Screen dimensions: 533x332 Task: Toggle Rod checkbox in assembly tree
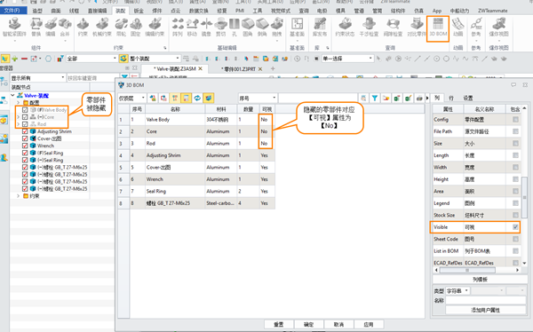(x=25, y=124)
